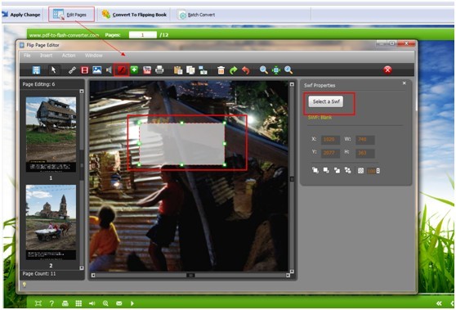This screenshot has height=310, width=456.
Task: Click the paste clipboard icon
Action: 178,70
